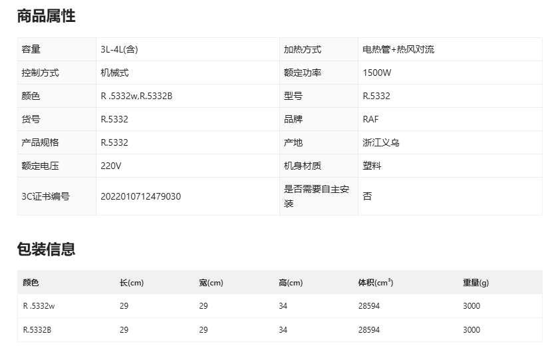Click the 商品属性 section heading
The height and width of the screenshot is (360, 554).
[46, 17]
